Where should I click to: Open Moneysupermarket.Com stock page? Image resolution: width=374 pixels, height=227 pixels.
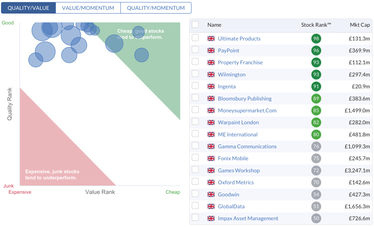click(247, 110)
